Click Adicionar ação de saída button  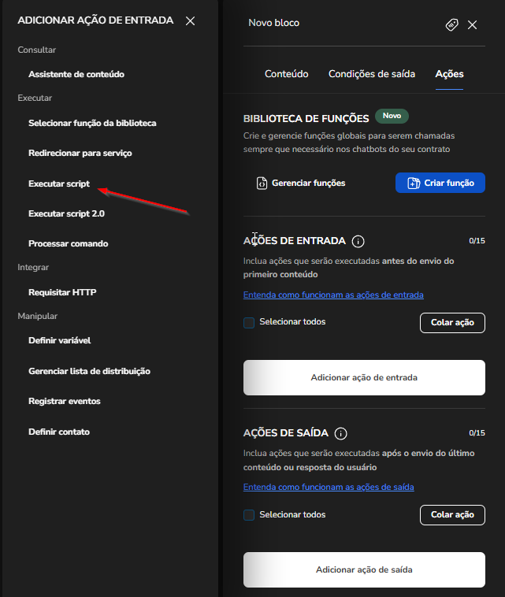click(x=364, y=570)
